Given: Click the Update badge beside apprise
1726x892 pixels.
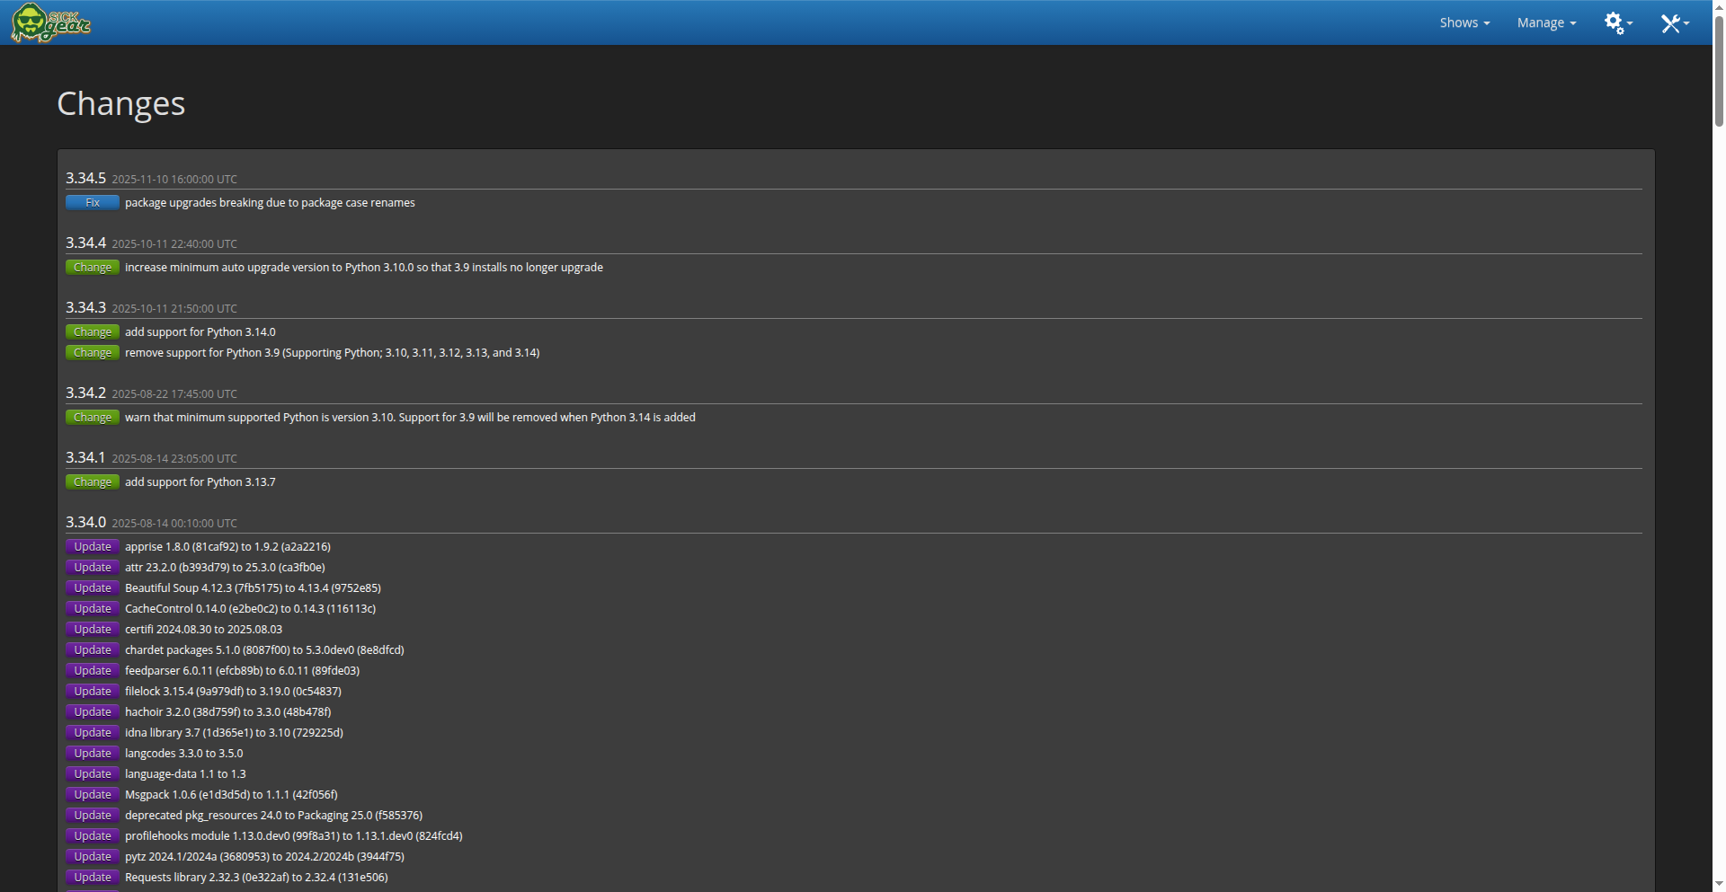Looking at the screenshot, I should click(93, 547).
